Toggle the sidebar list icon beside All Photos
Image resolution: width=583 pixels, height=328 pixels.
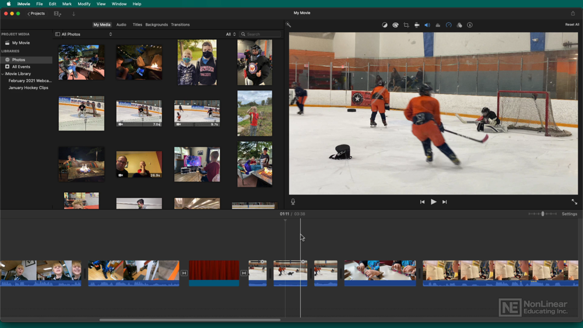(58, 34)
